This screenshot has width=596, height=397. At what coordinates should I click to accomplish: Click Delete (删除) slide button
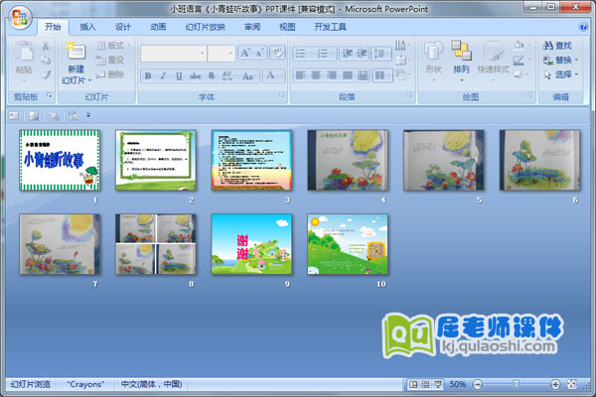coord(110,74)
